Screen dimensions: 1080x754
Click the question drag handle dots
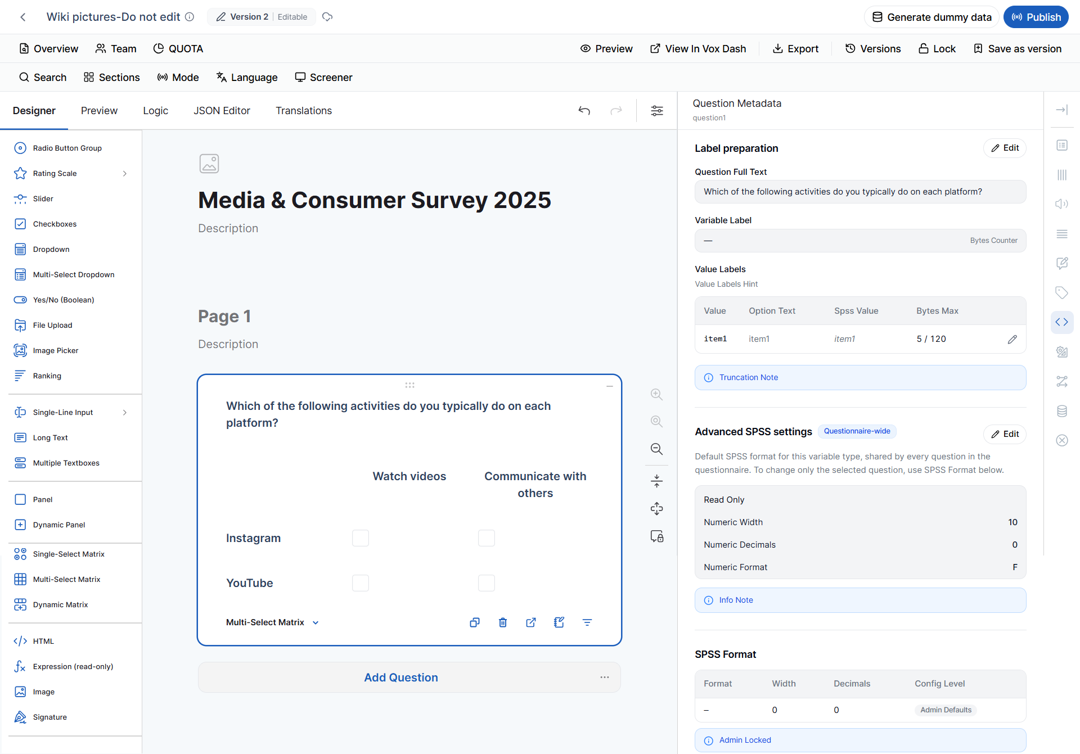point(409,385)
